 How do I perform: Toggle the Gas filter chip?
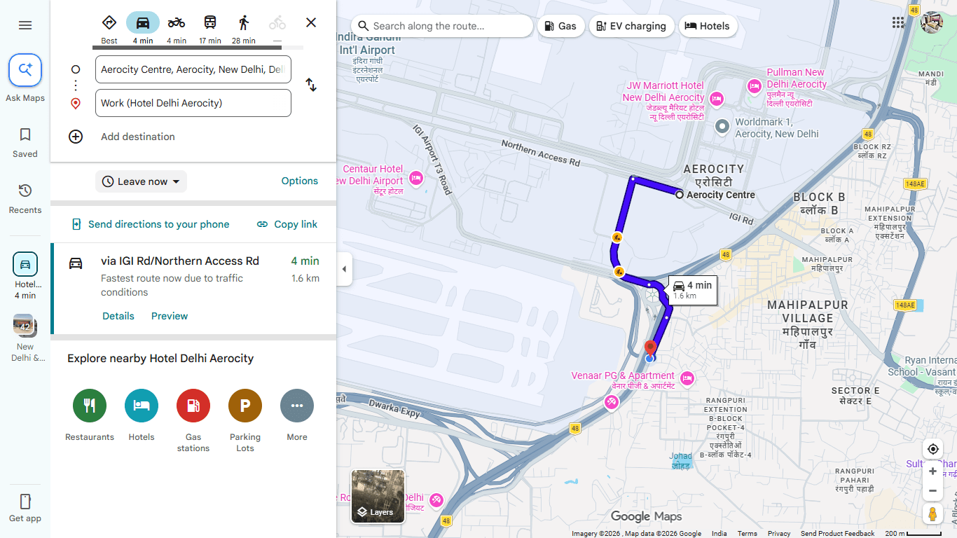pyautogui.click(x=560, y=26)
